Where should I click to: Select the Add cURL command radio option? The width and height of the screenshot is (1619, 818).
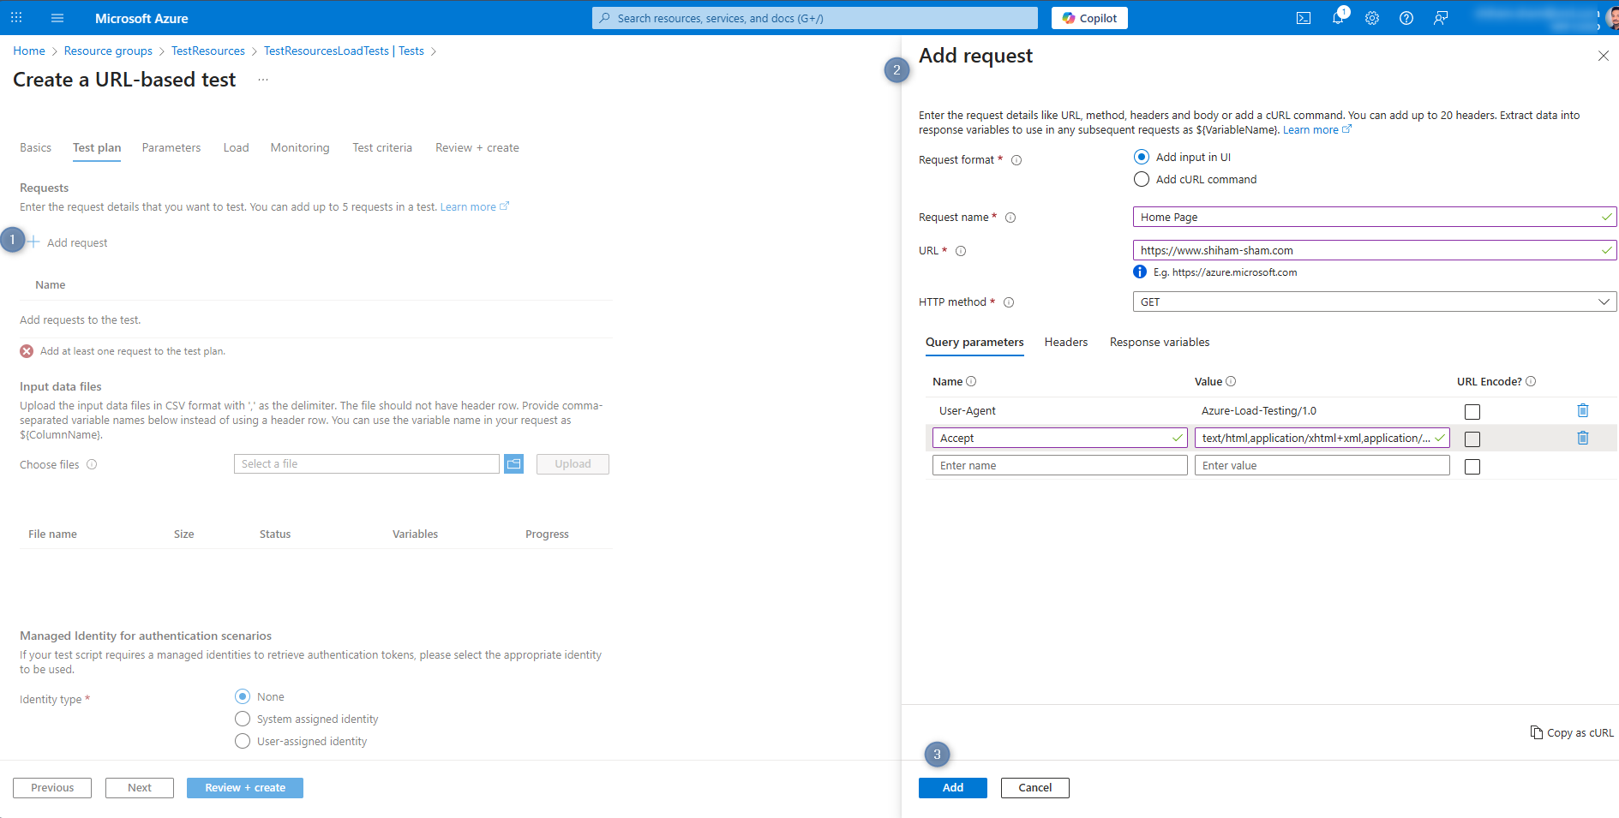[1142, 179]
